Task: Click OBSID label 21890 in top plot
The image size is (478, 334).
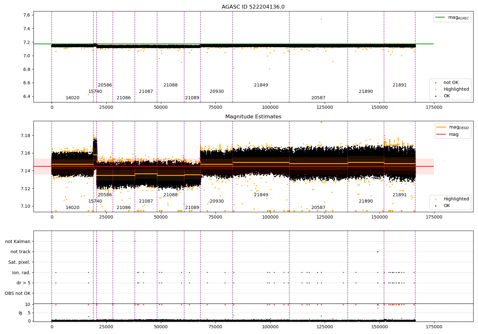Action: pyautogui.click(x=366, y=92)
